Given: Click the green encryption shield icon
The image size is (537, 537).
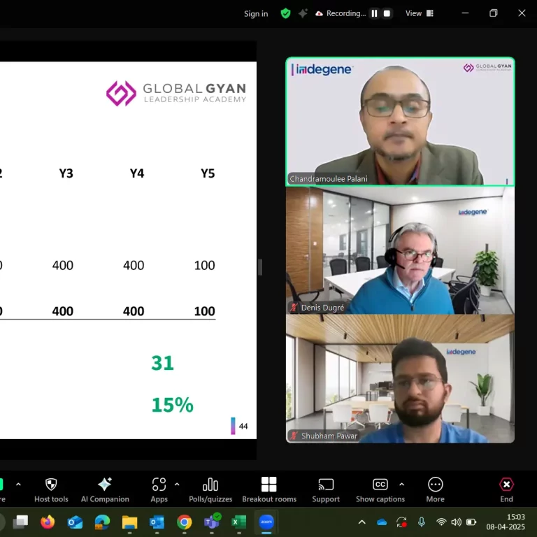Looking at the screenshot, I should (x=285, y=13).
